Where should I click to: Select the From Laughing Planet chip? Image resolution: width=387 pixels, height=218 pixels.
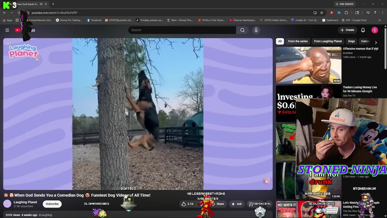(328, 41)
